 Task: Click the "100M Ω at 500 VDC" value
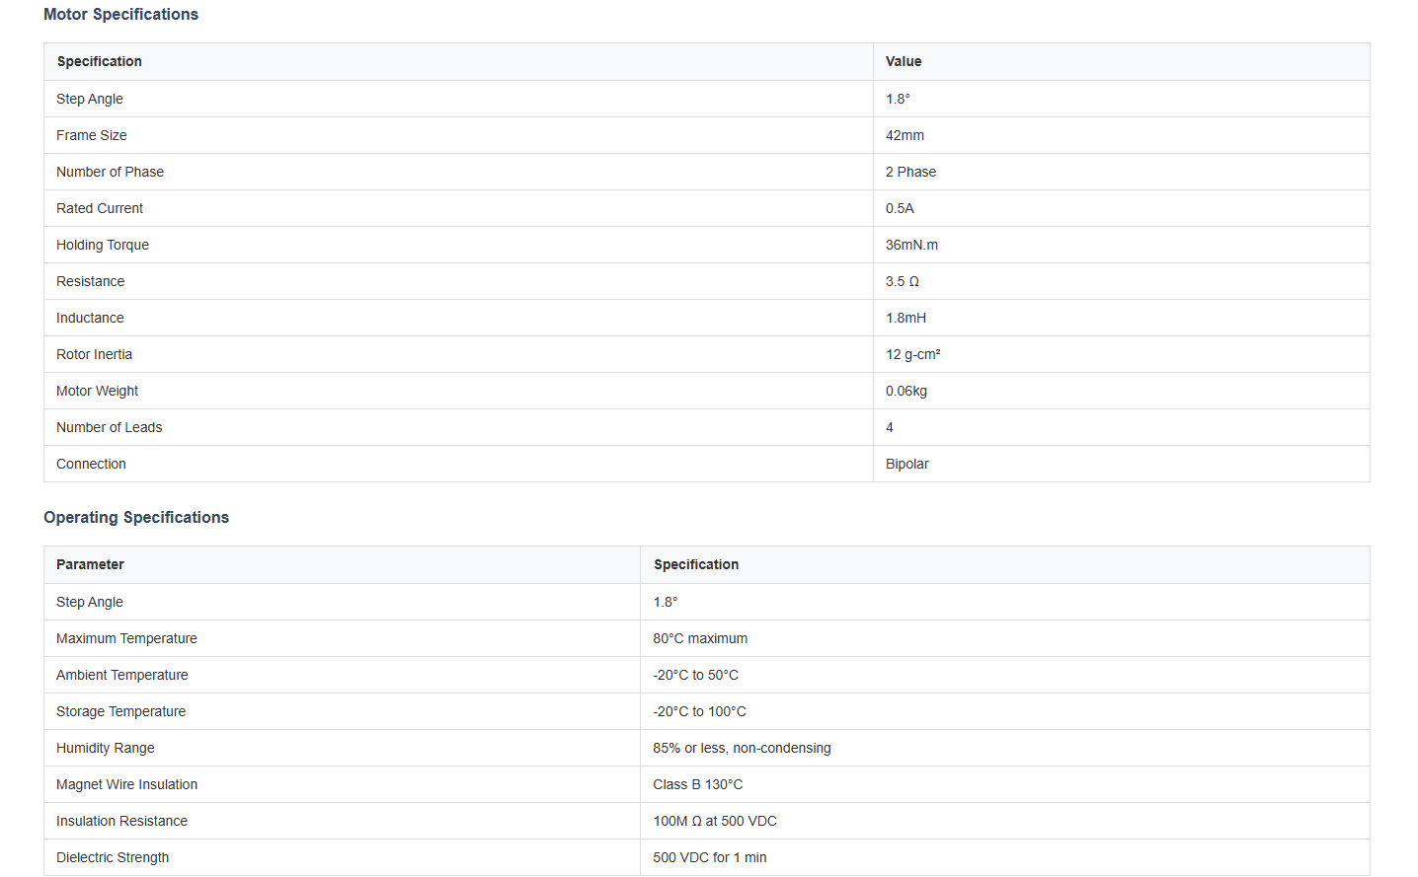point(715,821)
